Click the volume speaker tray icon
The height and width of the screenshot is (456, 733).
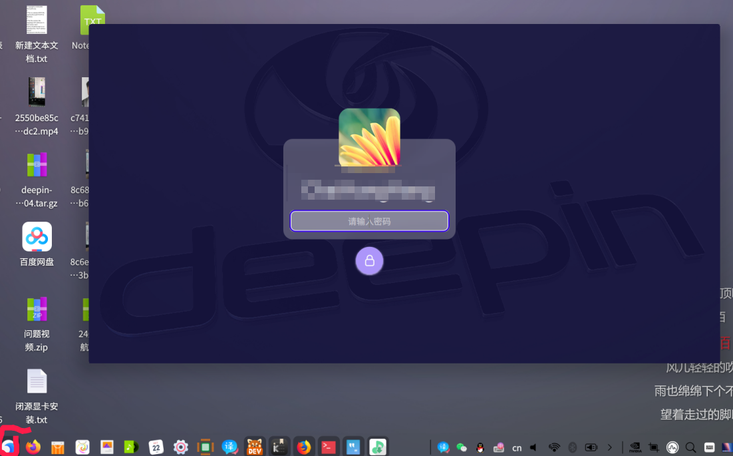pos(533,447)
